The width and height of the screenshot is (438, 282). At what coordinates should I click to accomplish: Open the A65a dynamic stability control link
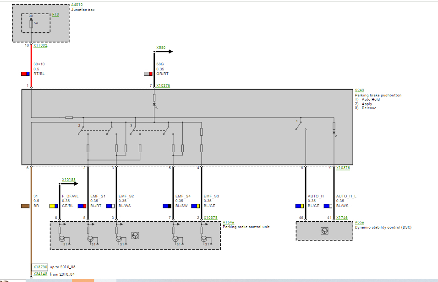coord(360,223)
